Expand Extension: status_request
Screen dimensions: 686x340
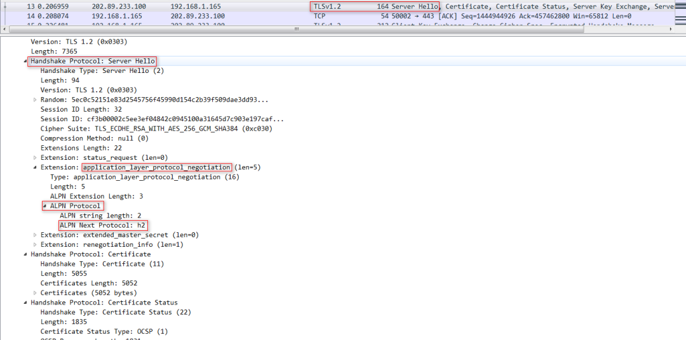[35, 157]
